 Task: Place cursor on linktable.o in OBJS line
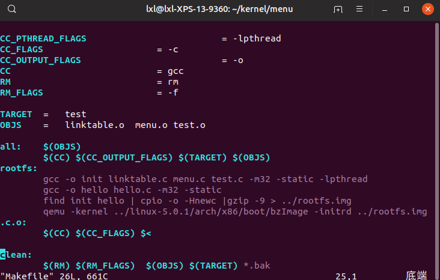pyautogui.click(x=94, y=125)
